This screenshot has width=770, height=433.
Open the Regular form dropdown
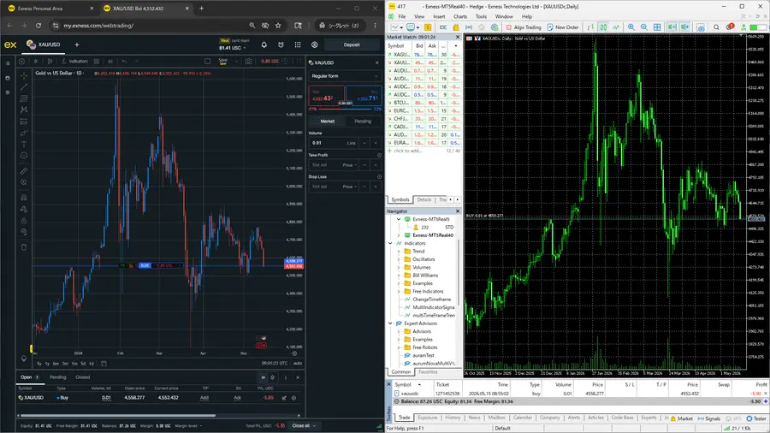[x=345, y=76]
